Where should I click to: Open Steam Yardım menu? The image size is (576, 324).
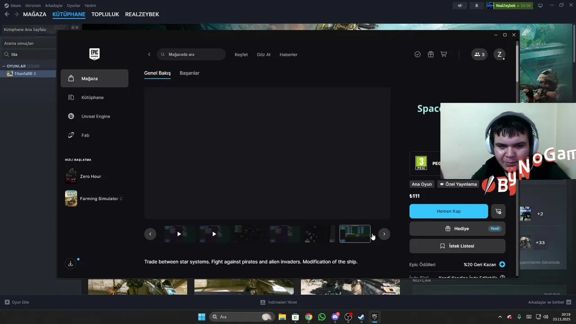[90, 5]
